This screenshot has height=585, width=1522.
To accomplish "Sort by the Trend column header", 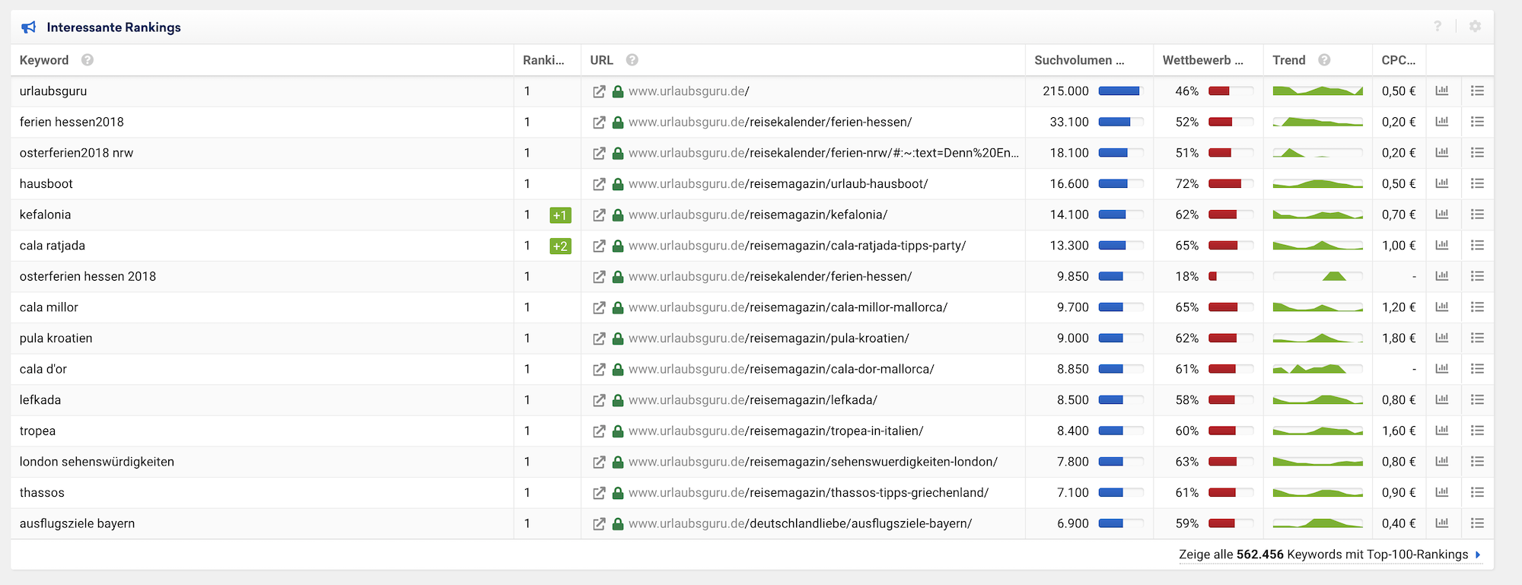I will (1289, 60).
